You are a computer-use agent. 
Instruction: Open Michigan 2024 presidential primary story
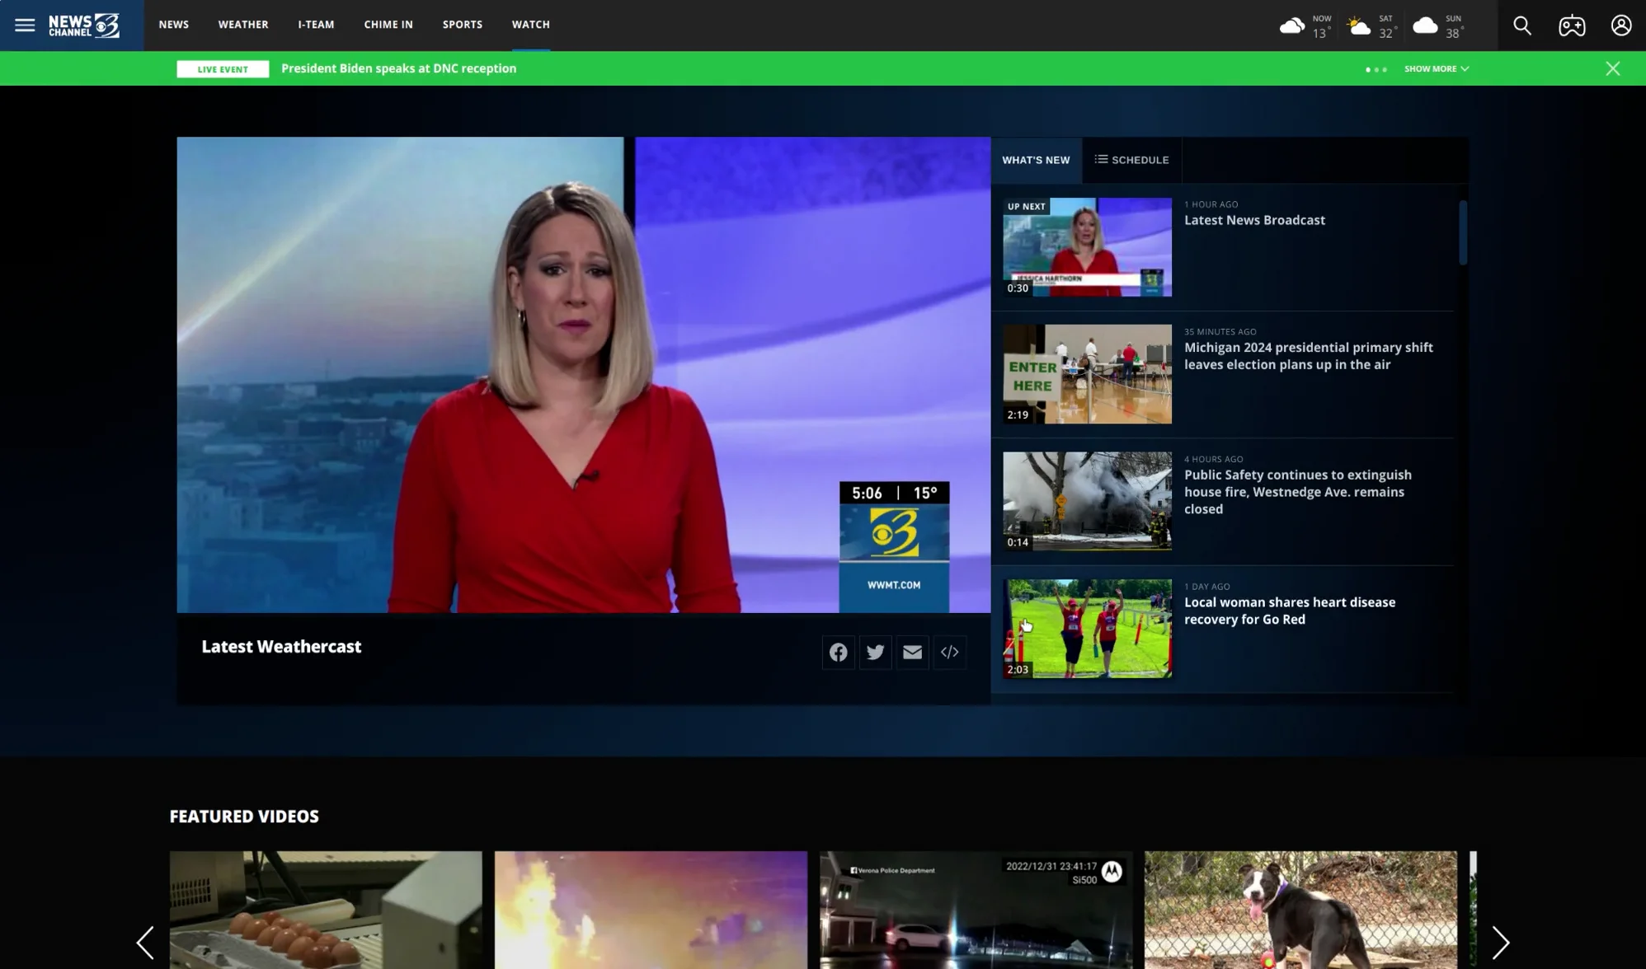pos(1308,356)
